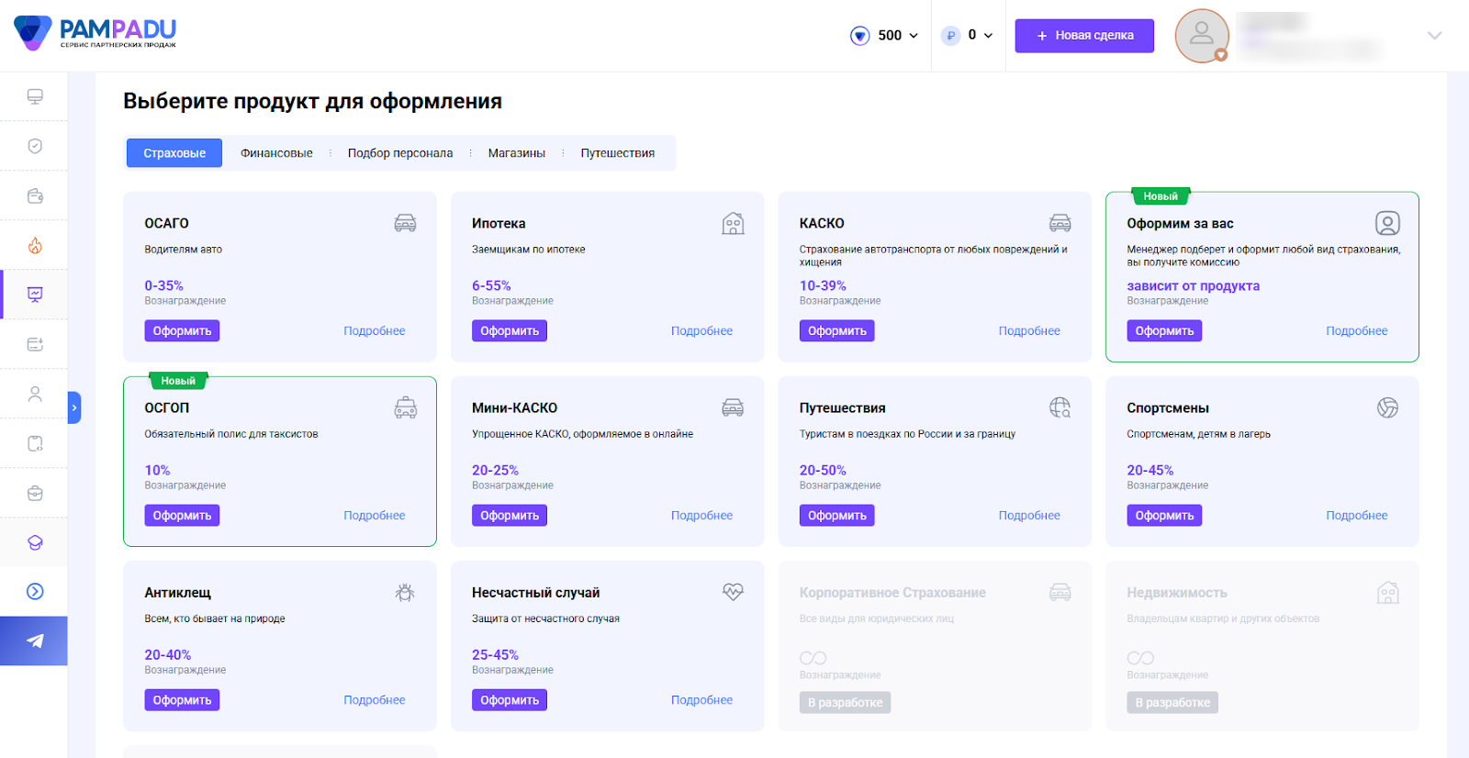Expand the sidebar with blue arrow handle

pyautogui.click(x=74, y=407)
